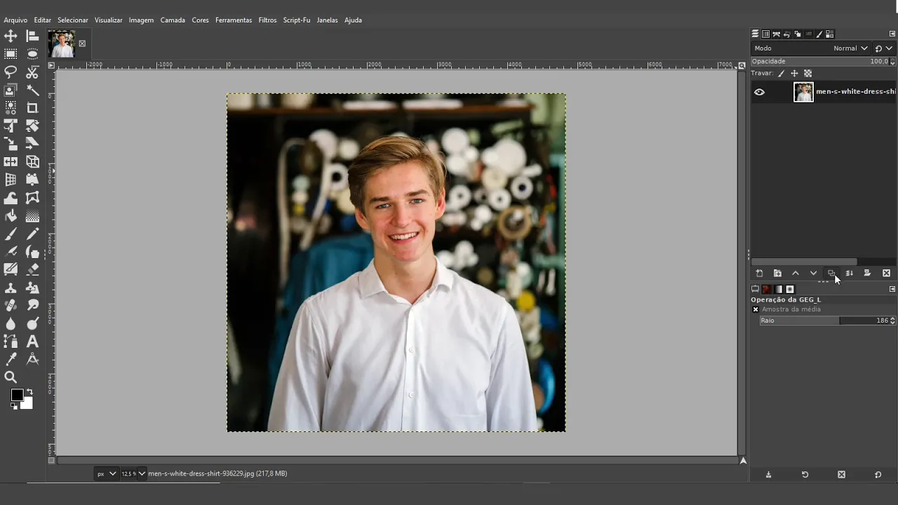Open the Camada menu
The image size is (898, 505).
click(x=173, y=20)
